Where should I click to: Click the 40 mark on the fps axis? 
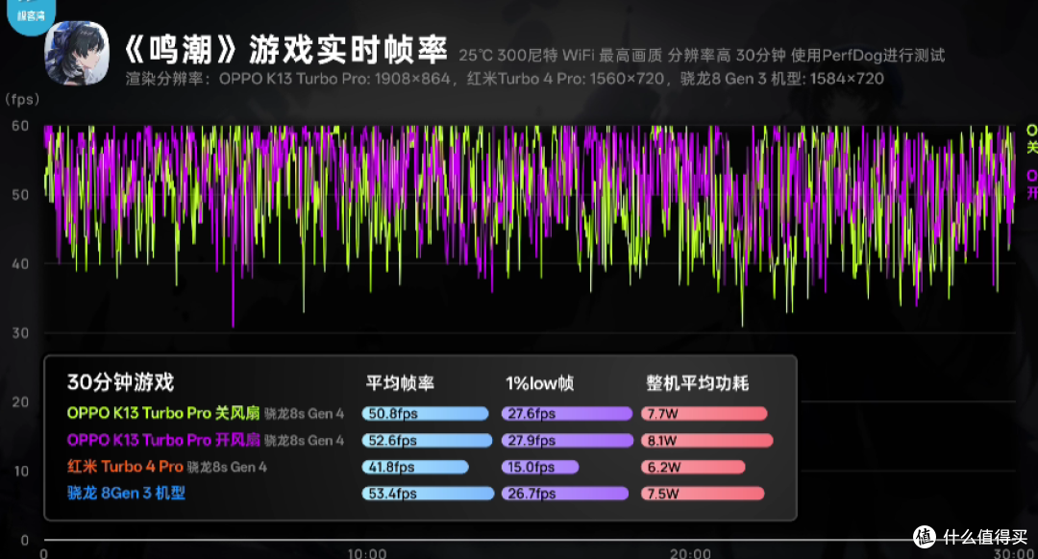click(x=20, y=264)
